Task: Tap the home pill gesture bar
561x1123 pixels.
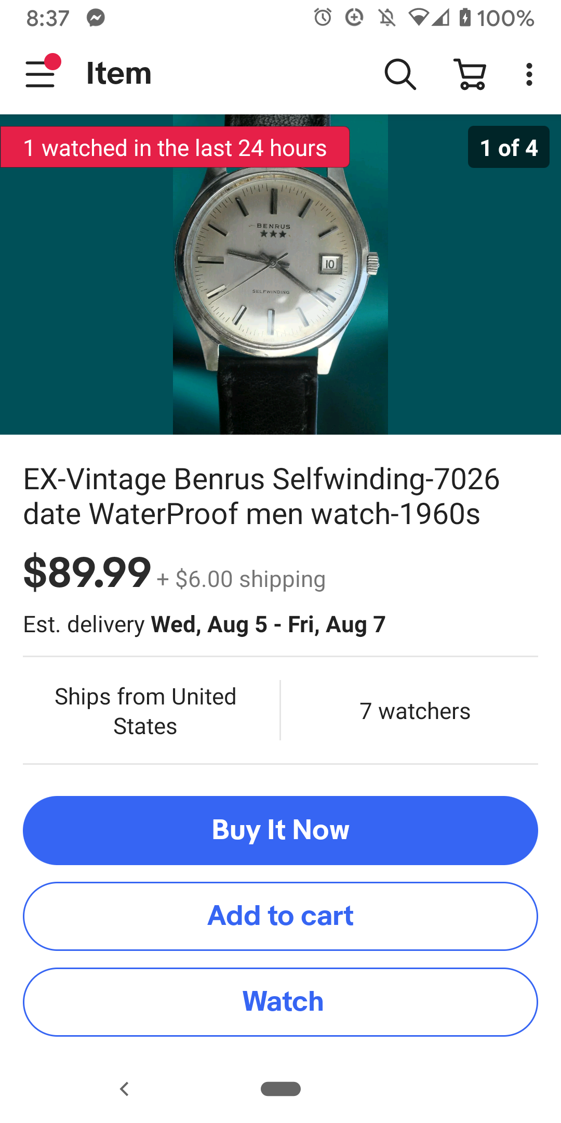Action: coord(280,1088)
